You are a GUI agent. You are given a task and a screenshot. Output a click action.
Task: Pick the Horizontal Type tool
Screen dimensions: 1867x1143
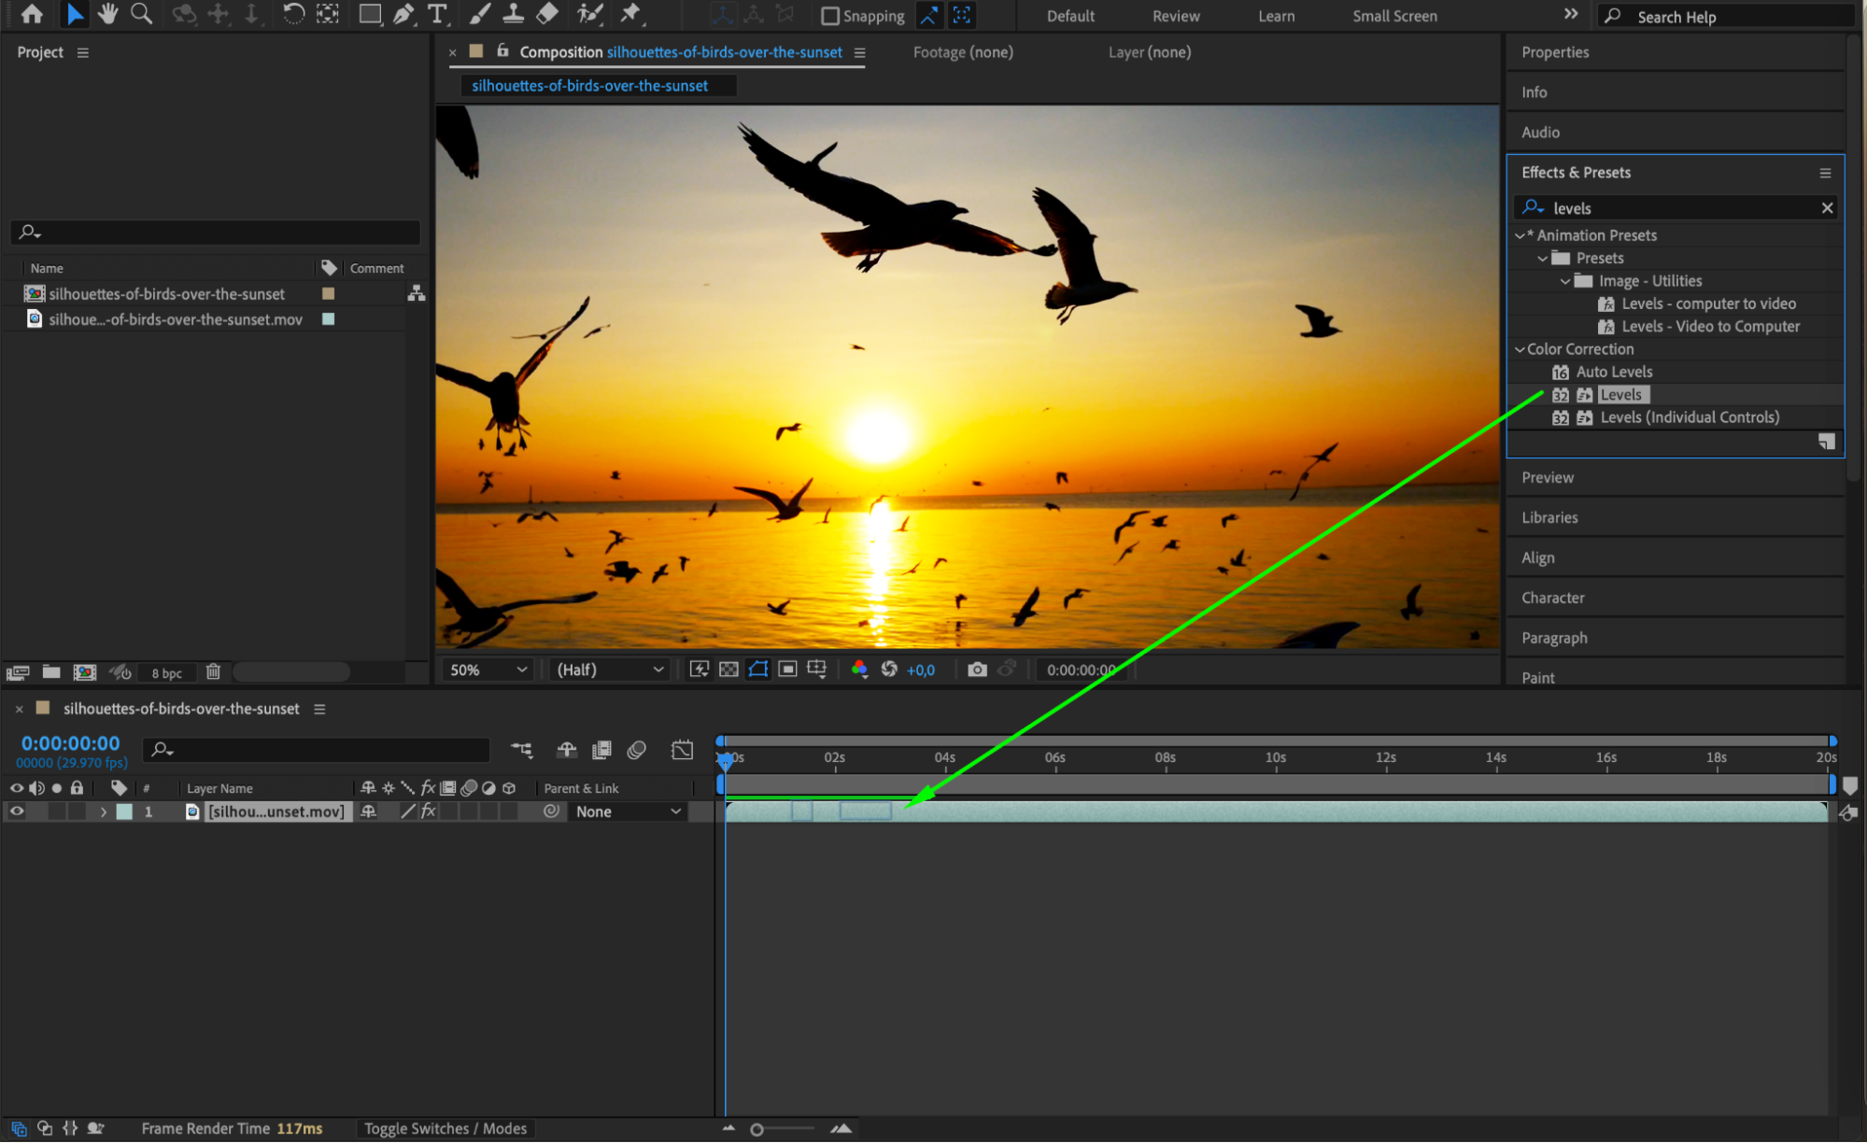436,14
